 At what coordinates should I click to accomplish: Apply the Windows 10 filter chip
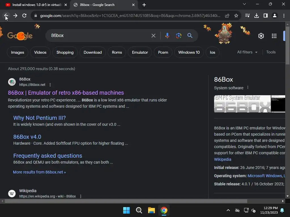pos(189,52)
